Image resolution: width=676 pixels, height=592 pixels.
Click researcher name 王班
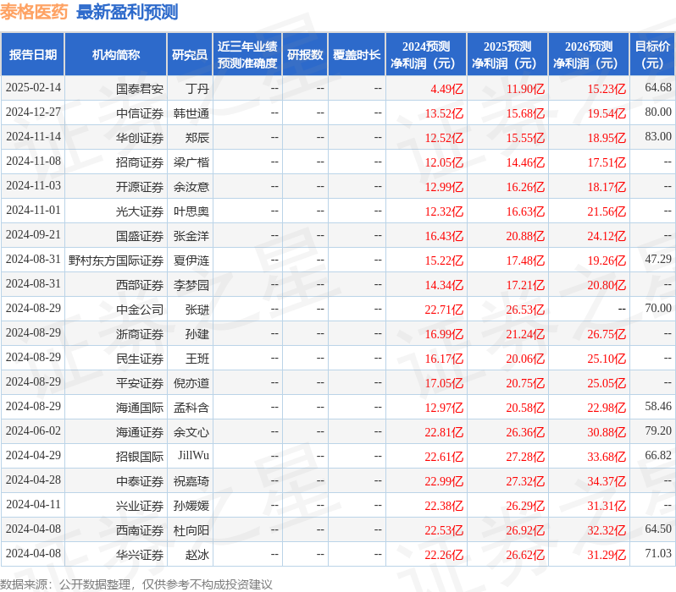[x=197, y=359]
